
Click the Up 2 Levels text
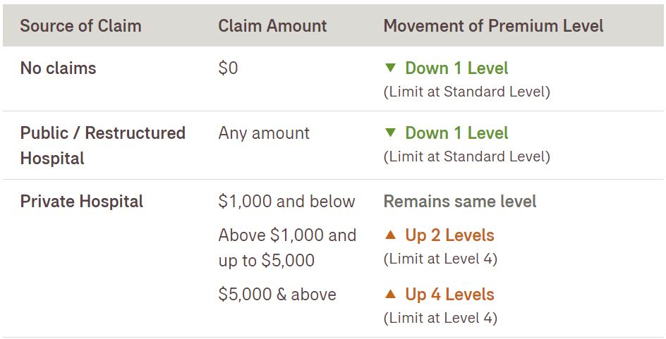pyautogui.click(x=449, y=235)
